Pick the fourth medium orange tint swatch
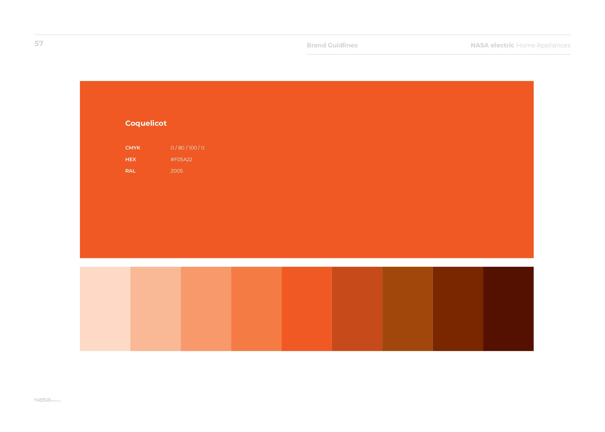Screen dimensions: 605x432 [256, 309]
